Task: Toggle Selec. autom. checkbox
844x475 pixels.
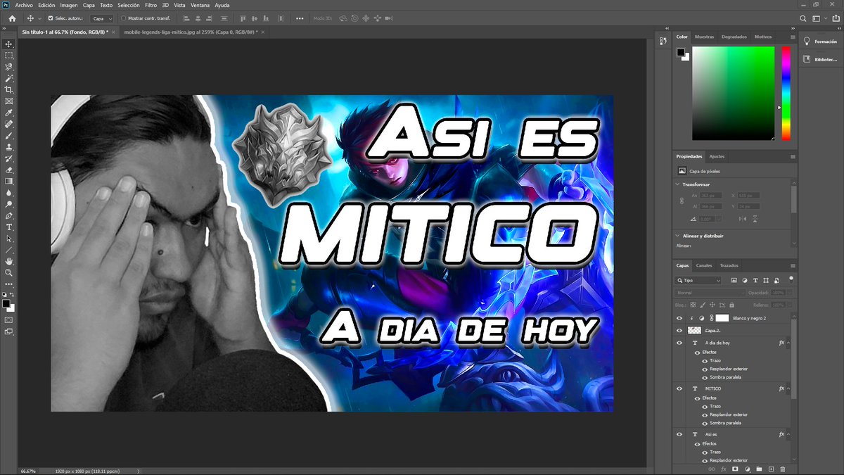Action: tap(50, 18)
